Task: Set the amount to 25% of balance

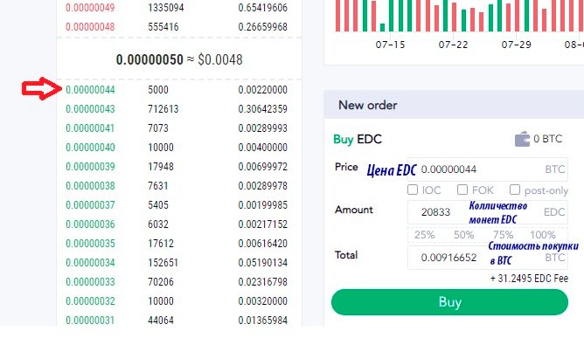Action: pos(425,235)
